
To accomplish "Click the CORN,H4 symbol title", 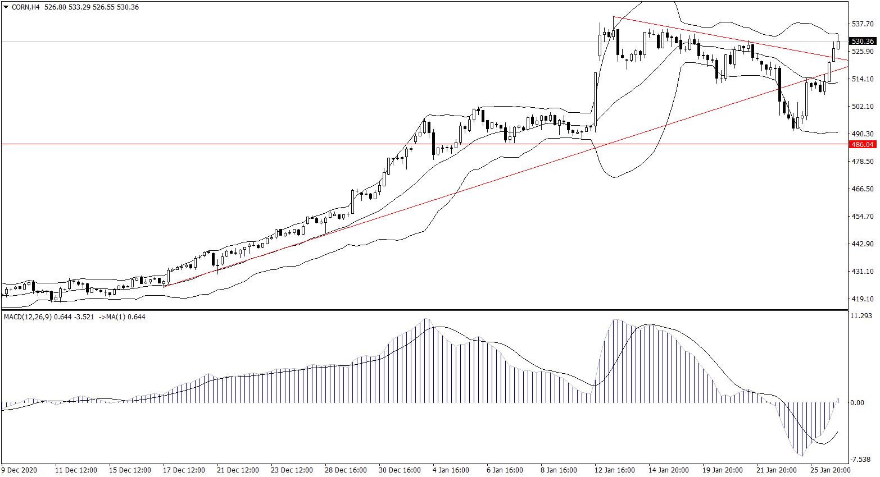I will coord(25,7).
